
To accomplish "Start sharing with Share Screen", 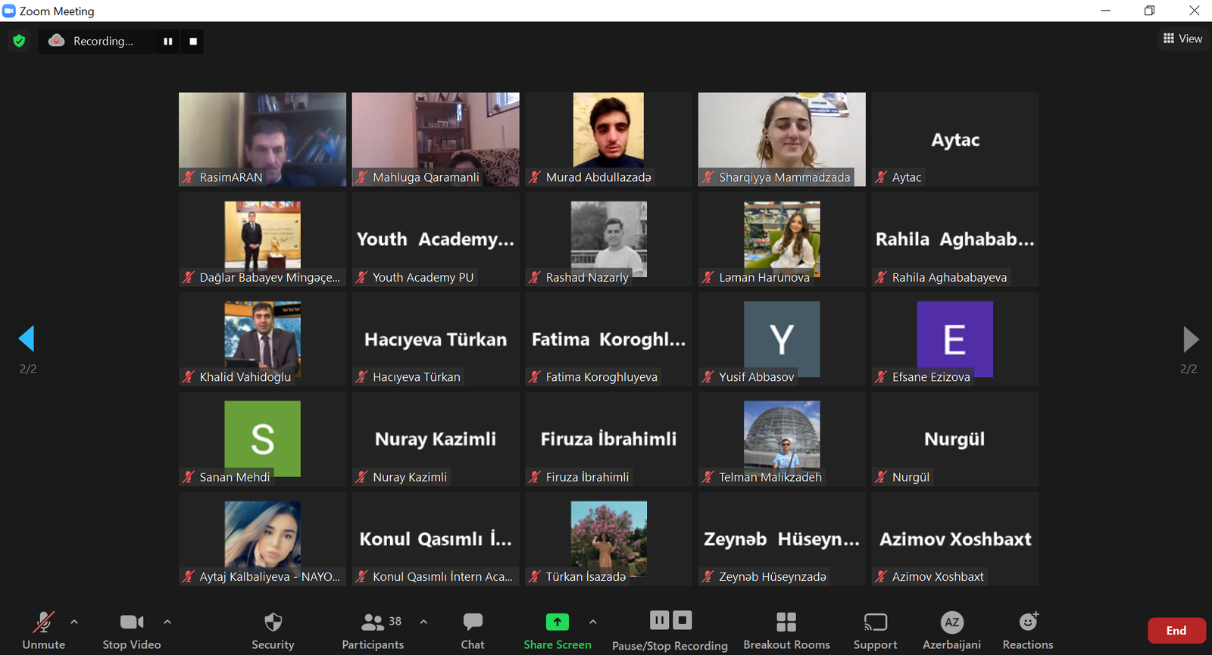I will [x=557, y=630].
